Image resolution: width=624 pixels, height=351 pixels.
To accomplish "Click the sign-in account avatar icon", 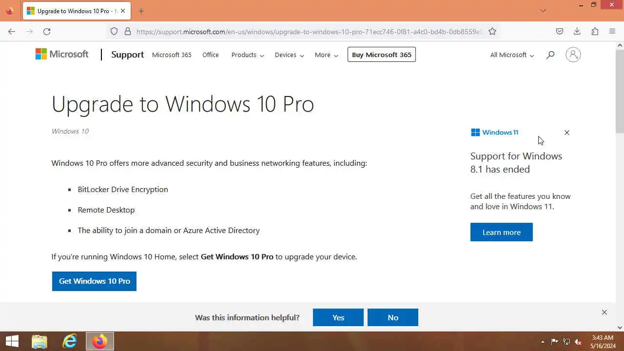I will pos(573,55).
